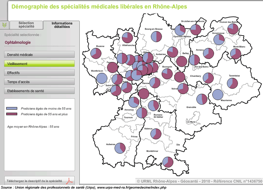Click the Oyonnax Nantua pie chart
This screenshot has height=190, width=263.
[x=180, y=30]
